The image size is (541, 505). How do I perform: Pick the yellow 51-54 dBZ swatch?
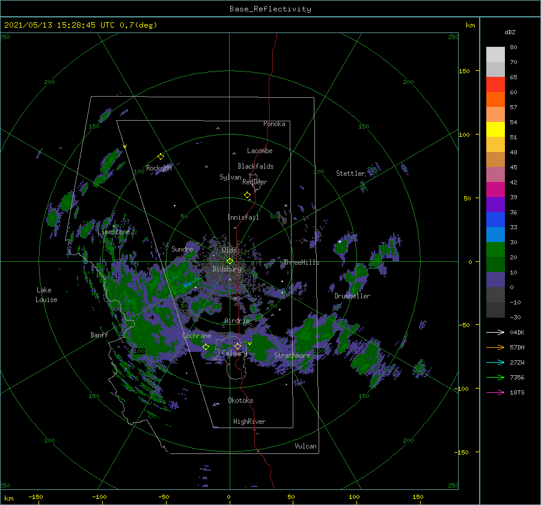click(x=495, y=130)
